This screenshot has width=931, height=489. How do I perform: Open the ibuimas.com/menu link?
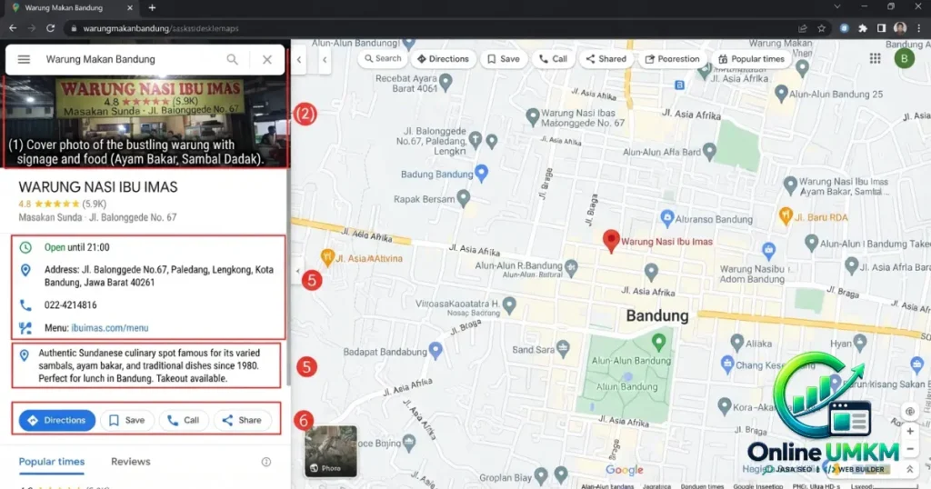110,327
